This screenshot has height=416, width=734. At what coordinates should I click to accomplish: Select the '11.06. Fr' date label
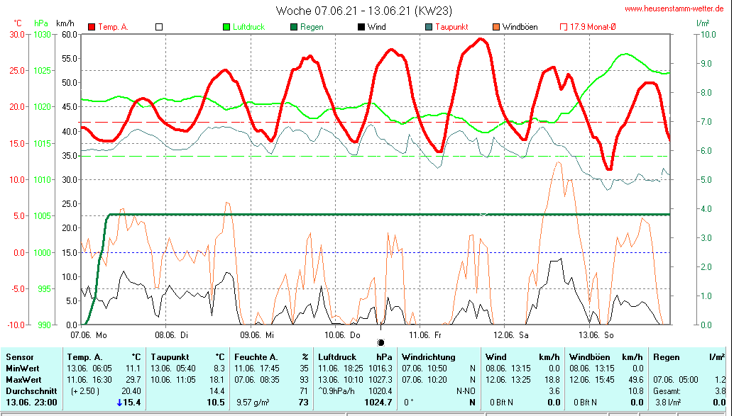425,335
